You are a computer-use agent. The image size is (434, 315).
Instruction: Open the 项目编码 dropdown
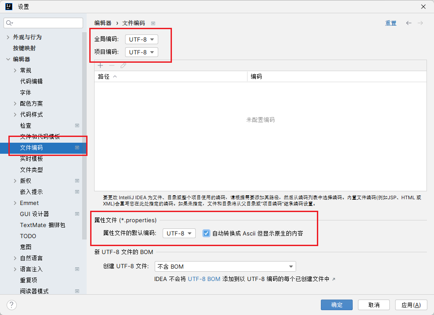coord(141,52)
